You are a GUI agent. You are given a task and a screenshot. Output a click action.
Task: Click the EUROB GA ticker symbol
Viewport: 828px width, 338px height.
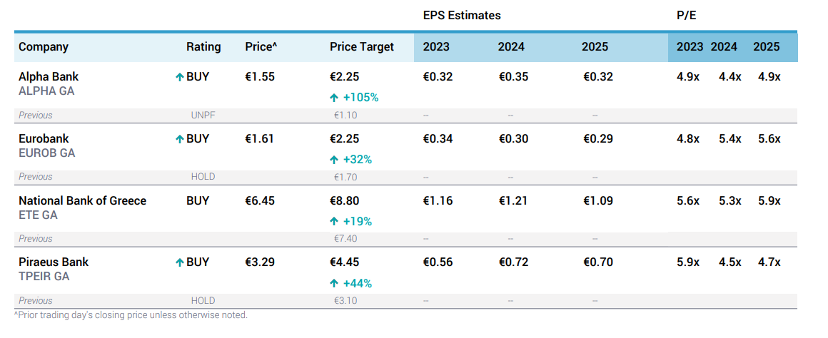coord(46,153)
